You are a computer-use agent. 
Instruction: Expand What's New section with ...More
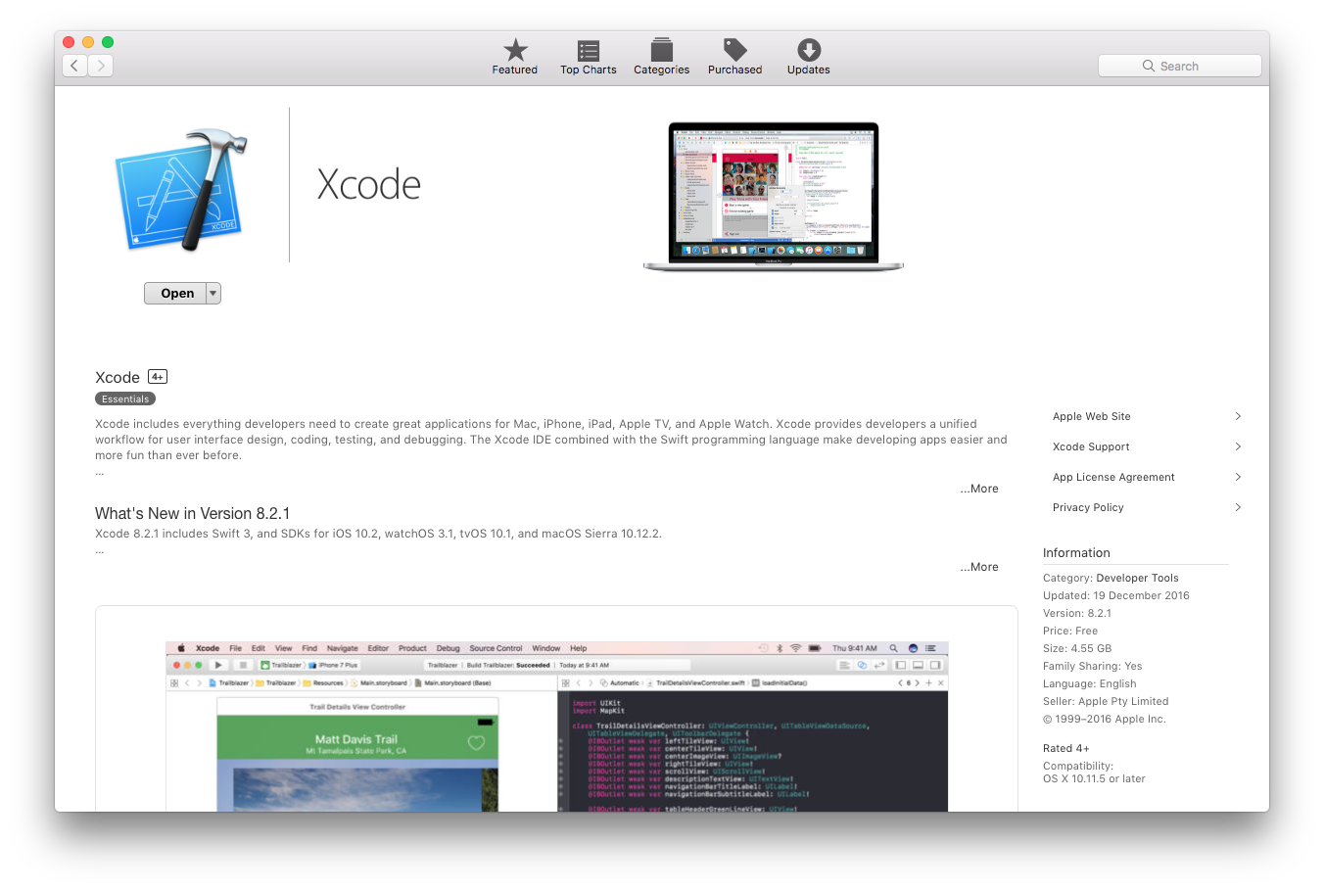pos(979,567)
